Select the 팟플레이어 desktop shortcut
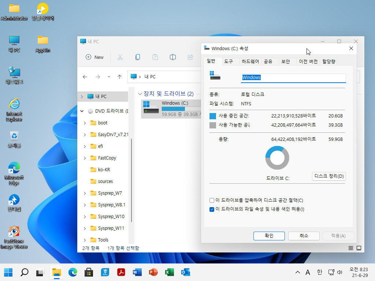This screenshot has width=375, height=281. (42, 12)
